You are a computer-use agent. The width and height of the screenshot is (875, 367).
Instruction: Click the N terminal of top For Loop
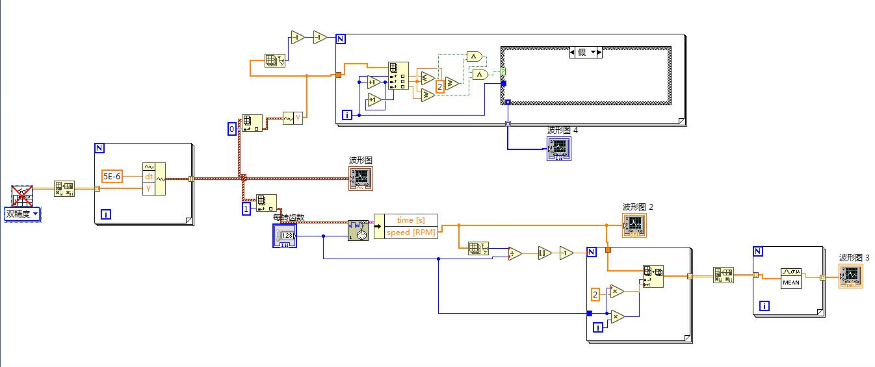point(341,39)
